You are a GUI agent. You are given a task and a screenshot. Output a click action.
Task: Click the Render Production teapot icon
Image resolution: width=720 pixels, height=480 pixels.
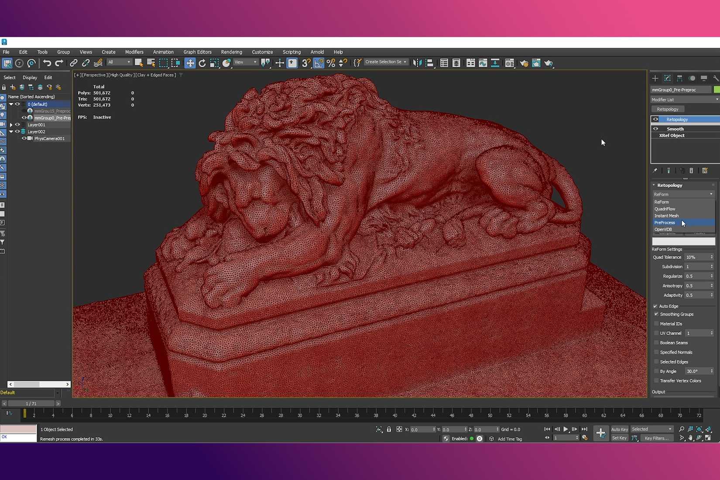pyautogui.click(x=549, y=63)
